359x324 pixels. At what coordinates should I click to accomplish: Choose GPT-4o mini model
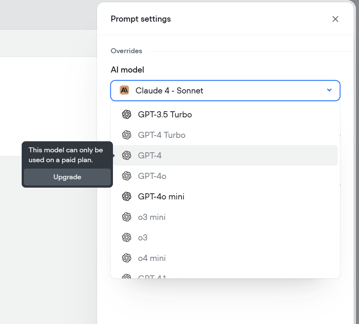(225, 197)
